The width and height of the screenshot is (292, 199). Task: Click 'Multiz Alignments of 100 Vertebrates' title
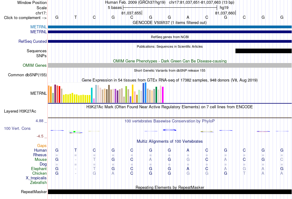[170, 141]
